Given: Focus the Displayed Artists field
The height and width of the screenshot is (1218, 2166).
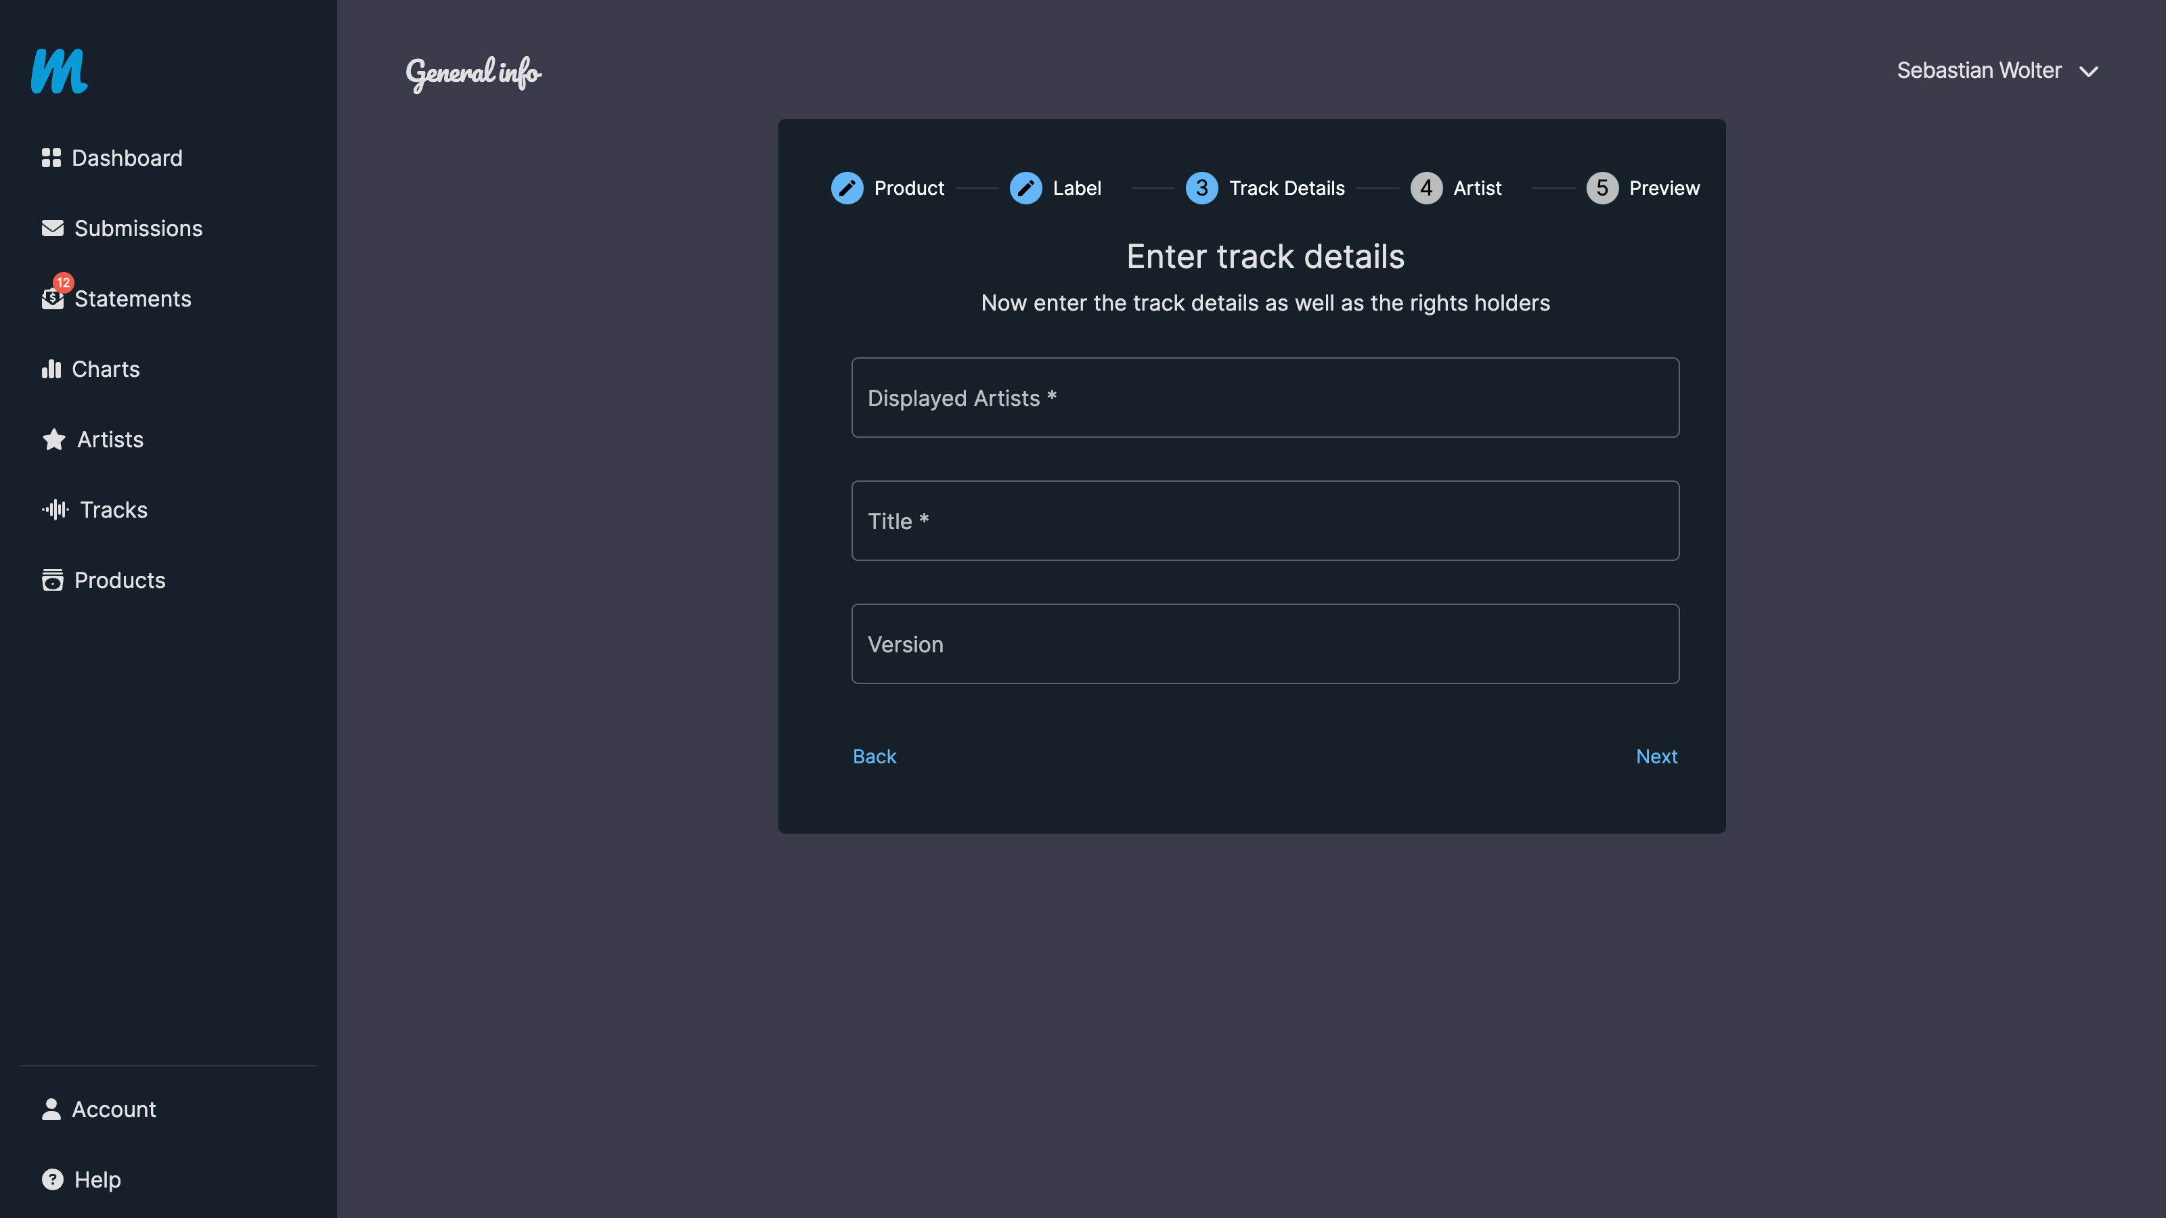Looking at the screenshot, I should tap(1264, 398).
